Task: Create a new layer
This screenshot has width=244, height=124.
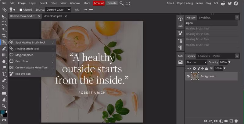Action: click(231, 121)
